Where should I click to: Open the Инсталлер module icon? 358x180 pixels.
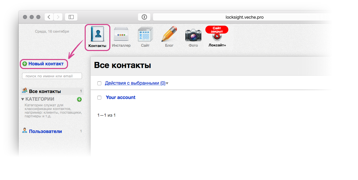(121, 34)
